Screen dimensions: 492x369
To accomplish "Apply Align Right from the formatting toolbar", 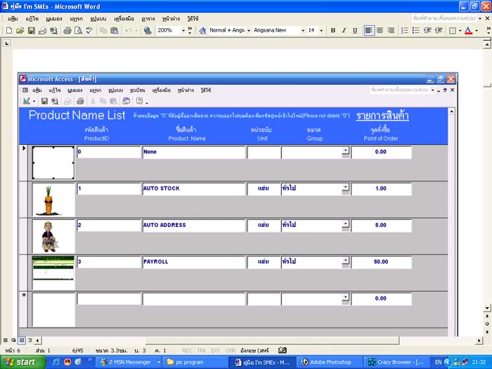I will [391, 31].
